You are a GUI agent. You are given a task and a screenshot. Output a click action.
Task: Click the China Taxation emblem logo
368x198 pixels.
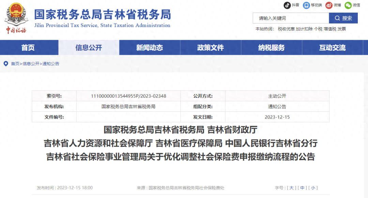point(15,16)
